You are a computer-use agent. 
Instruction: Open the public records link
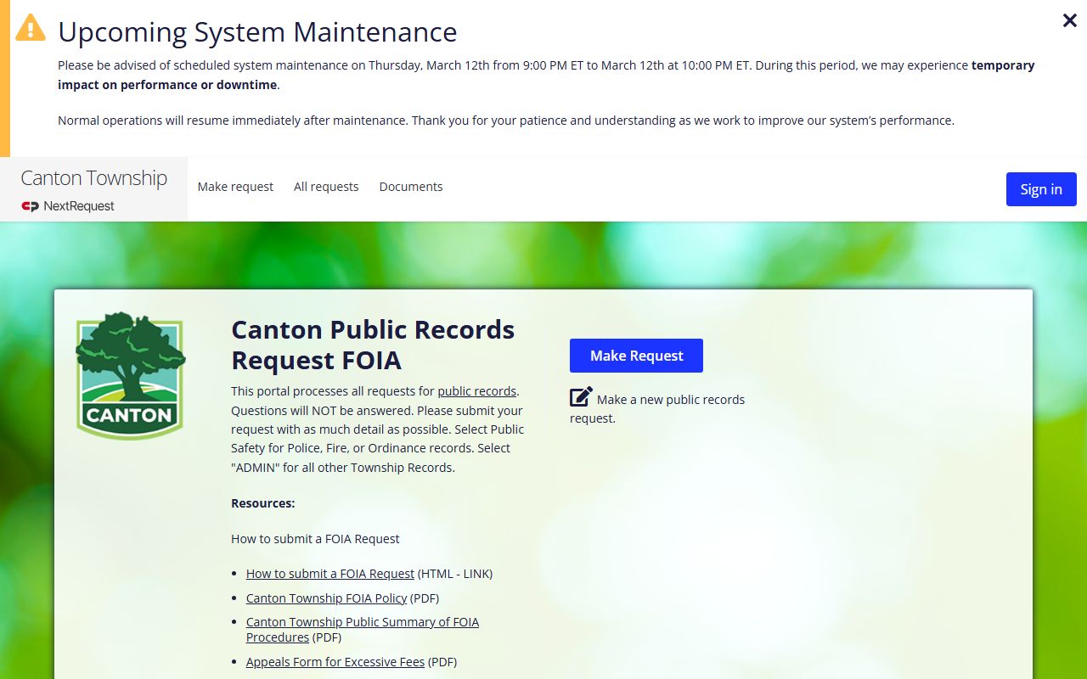477,391
